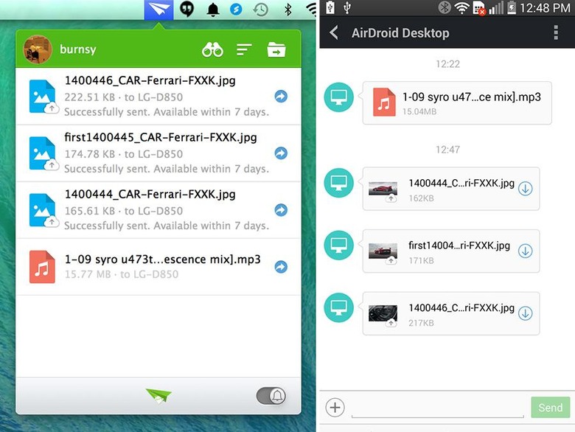
Task: Download the first14004 image on phone
Action: (x=525, y=251)
